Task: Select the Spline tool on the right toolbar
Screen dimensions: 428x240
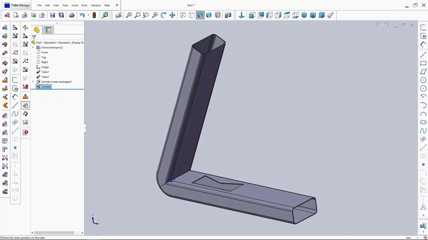Action: coord(423,131)
